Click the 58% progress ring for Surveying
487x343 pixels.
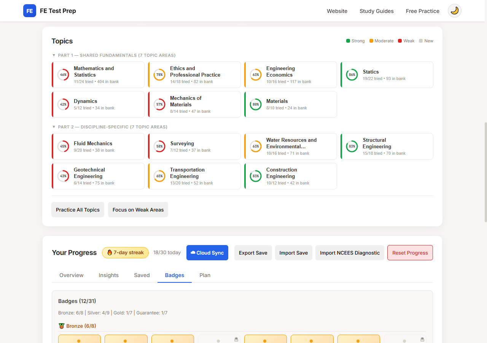coord(159,146)
